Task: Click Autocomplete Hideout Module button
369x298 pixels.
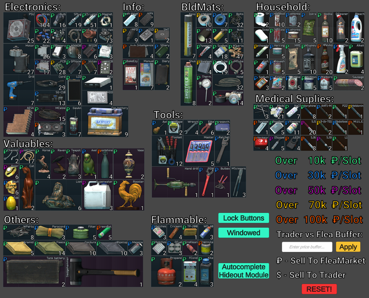Action: click(244, 271)
